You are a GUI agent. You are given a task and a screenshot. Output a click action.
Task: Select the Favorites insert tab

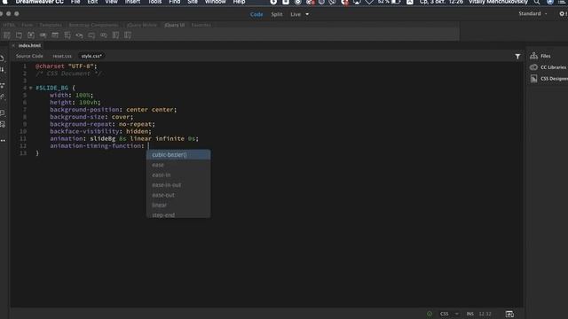pos(201,25)
